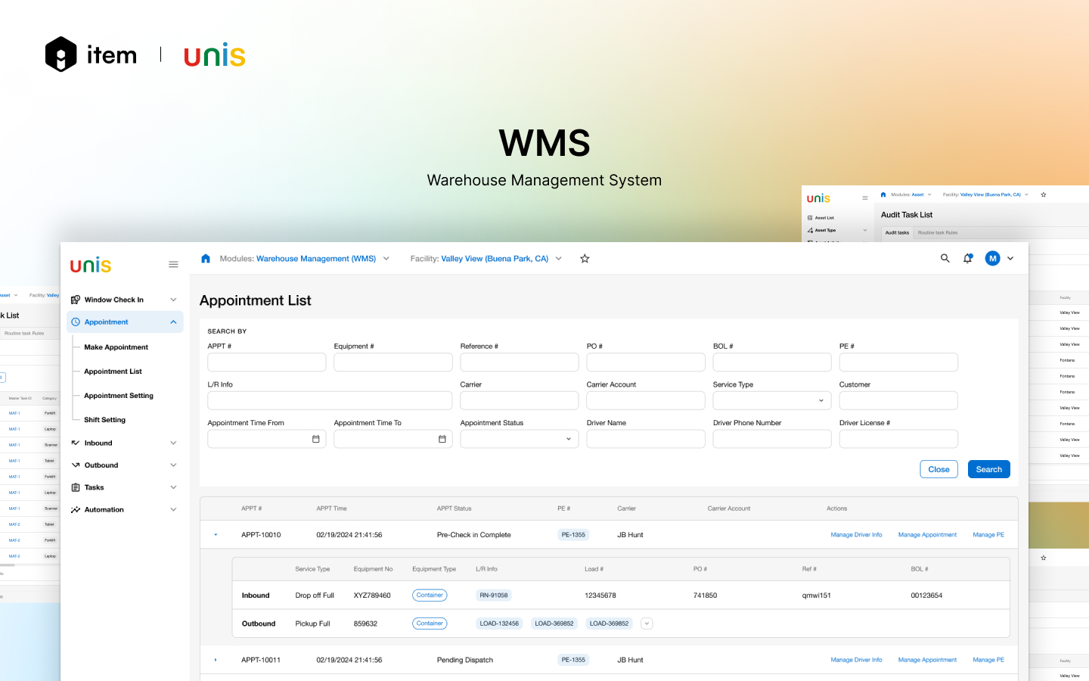1089x681 pixels.
Task: Open the M user avatar
Action: tap(992, 258)
